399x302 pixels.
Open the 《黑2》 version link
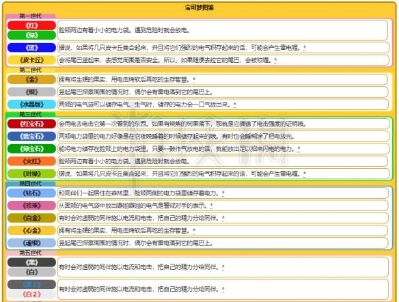point(31,284)
